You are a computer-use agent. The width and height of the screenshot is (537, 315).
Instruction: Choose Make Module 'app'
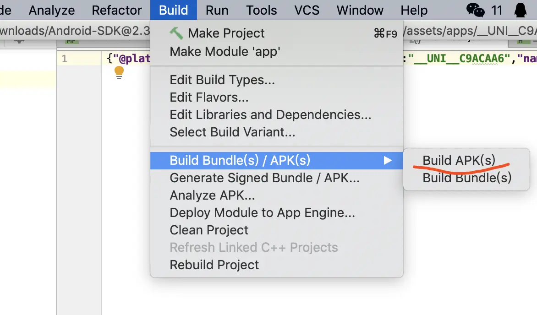click(x=225, y=51)
